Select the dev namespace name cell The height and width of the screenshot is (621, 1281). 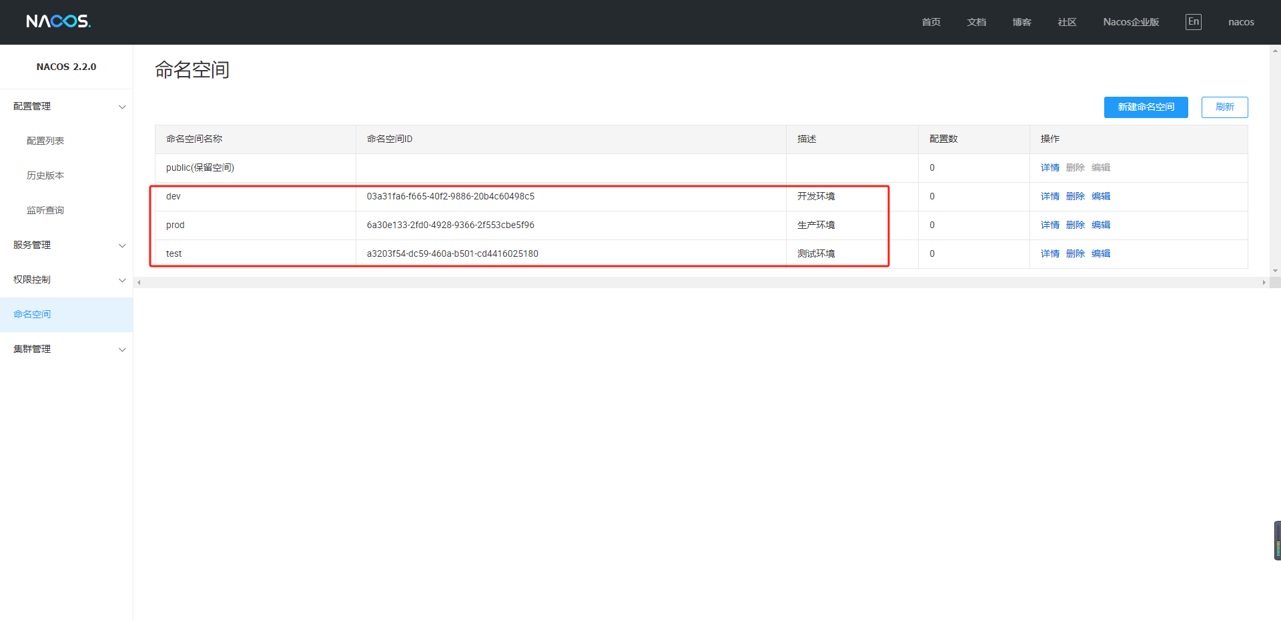pyautogui.click(x=256, y=197)
